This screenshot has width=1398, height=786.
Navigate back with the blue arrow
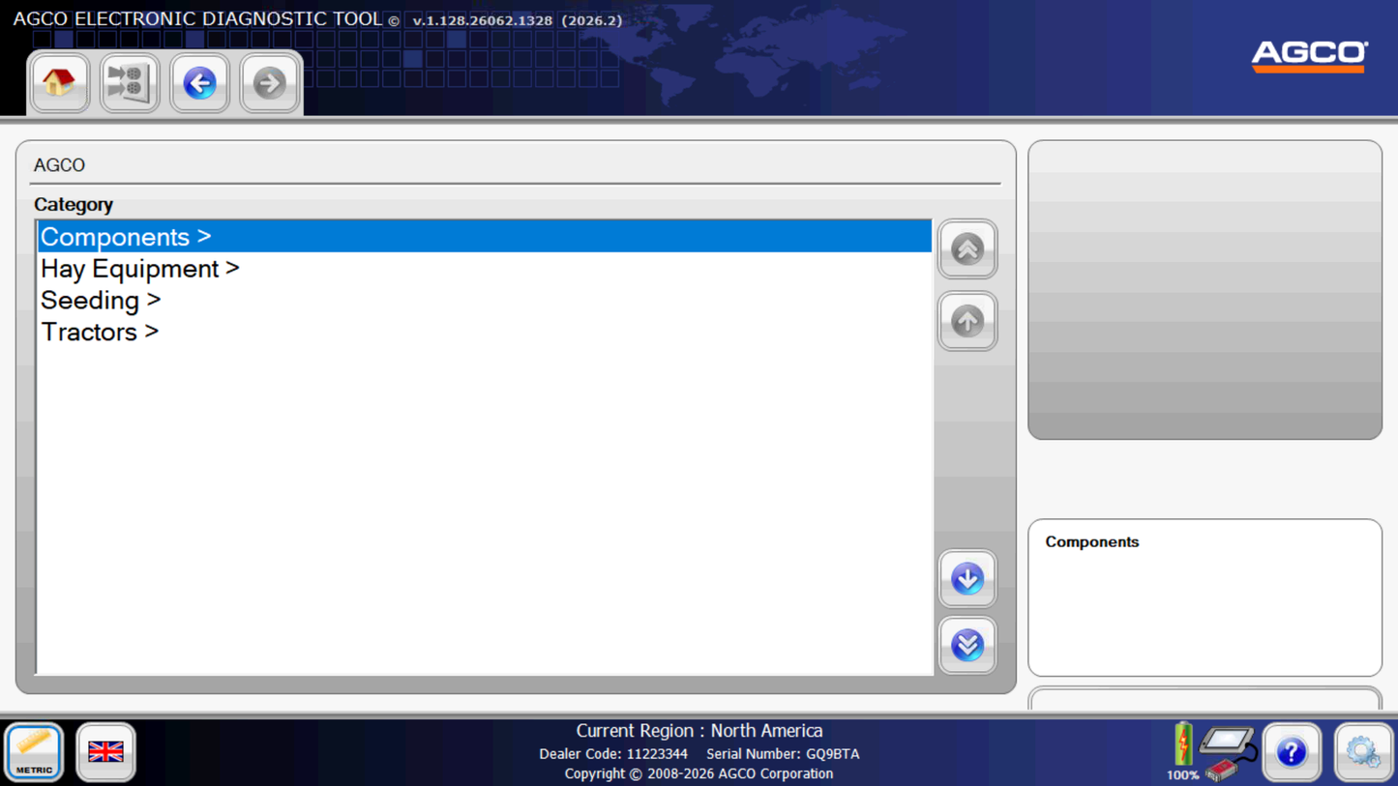pyautogui.click(x=199, y=83)
